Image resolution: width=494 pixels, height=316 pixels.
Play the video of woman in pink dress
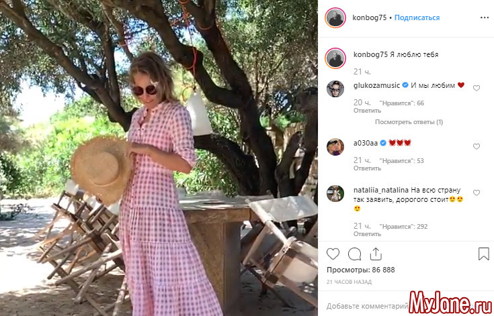point(159,158)
